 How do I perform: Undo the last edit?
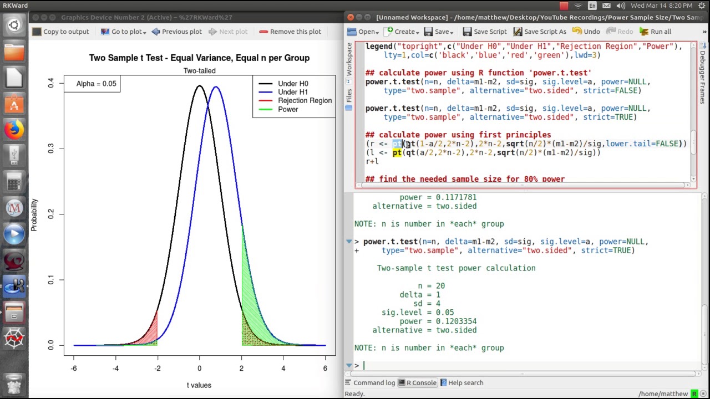(586, 32)
